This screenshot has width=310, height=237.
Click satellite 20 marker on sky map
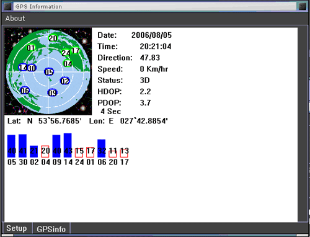pos(53,38)
